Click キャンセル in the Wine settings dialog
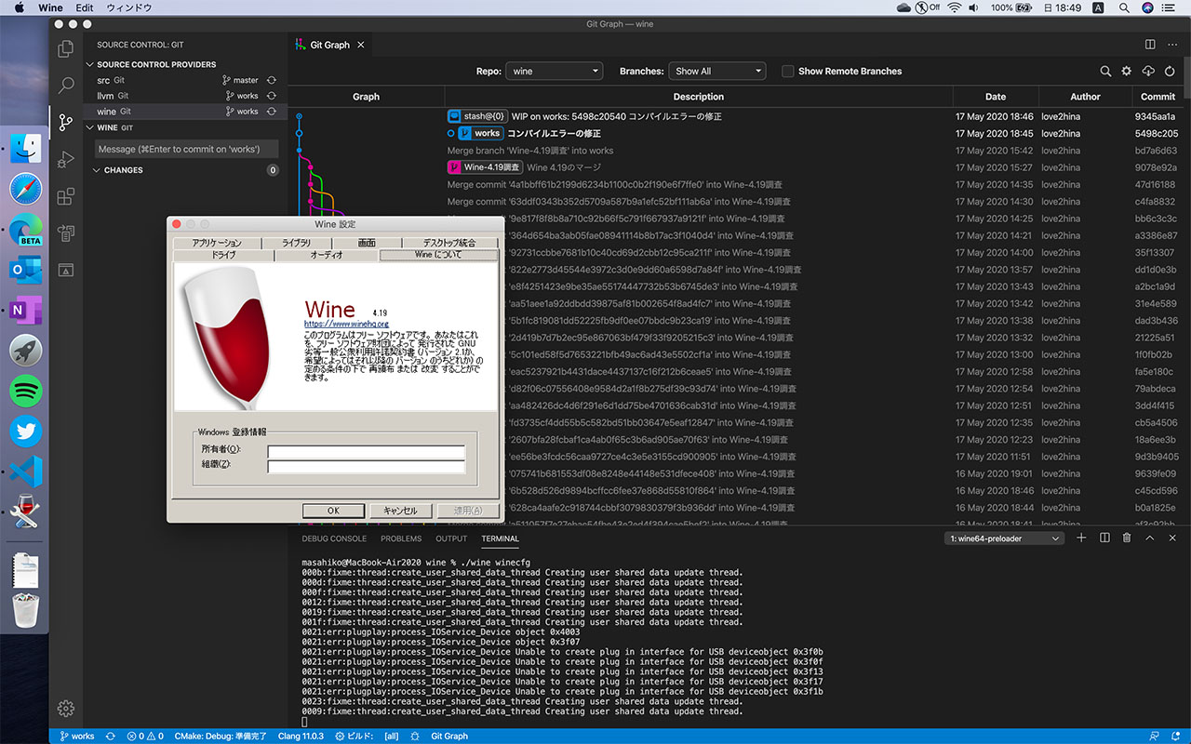Viewport: 1191px width, 744px height. coord(400,511)
